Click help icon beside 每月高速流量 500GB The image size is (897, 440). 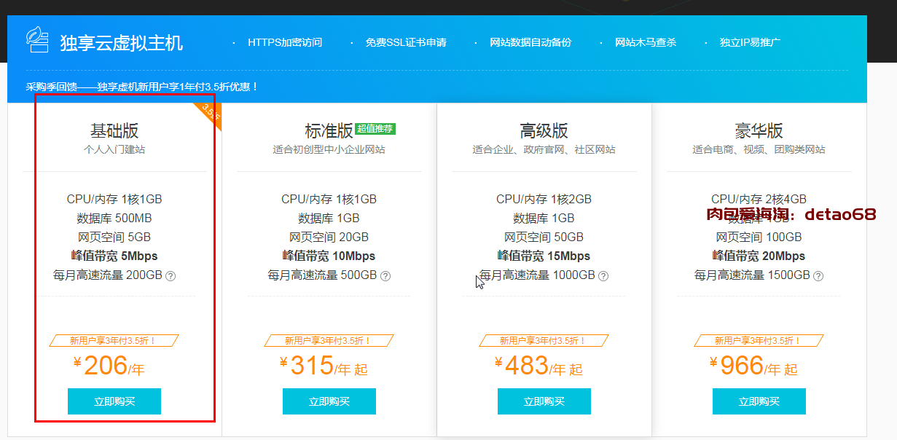click(x=385, y=276)
